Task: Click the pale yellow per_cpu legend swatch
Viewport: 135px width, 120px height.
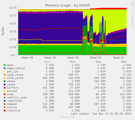Action: 5,72
